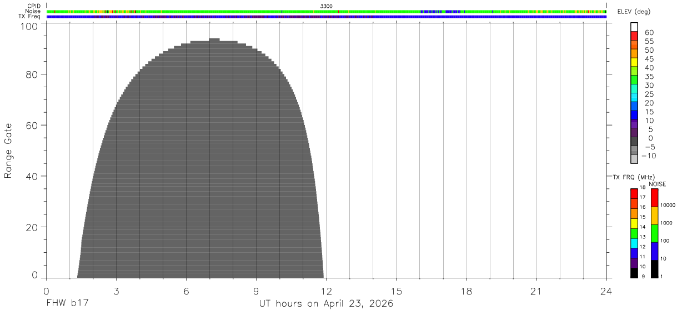Click the 10000 label on the NOISE scale
The image size is (682, 315).
pyautogui.click(x=668, y=205)
